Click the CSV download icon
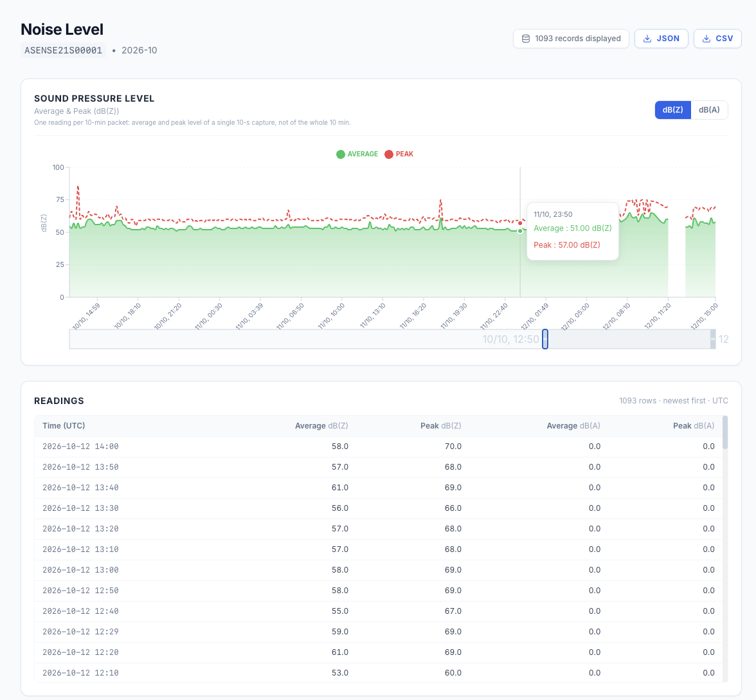This screenshot has width=756, height=700. [706, 39]
